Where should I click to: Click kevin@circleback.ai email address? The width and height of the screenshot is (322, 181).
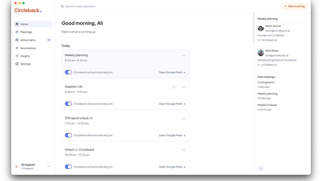point(277,31)
